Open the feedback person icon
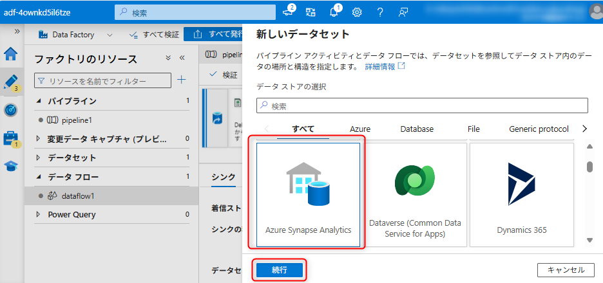The width and height of the screenshot is (603, 283). click(403, 12)
